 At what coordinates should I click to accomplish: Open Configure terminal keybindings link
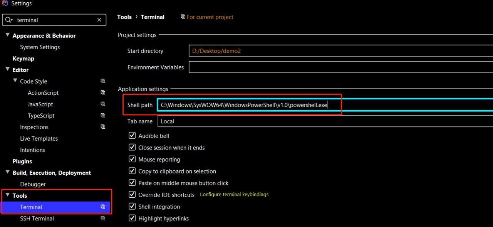[x=234, y=195]
